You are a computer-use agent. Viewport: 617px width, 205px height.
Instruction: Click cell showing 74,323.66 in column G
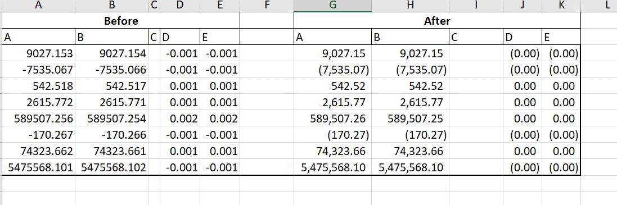[332, 151]
